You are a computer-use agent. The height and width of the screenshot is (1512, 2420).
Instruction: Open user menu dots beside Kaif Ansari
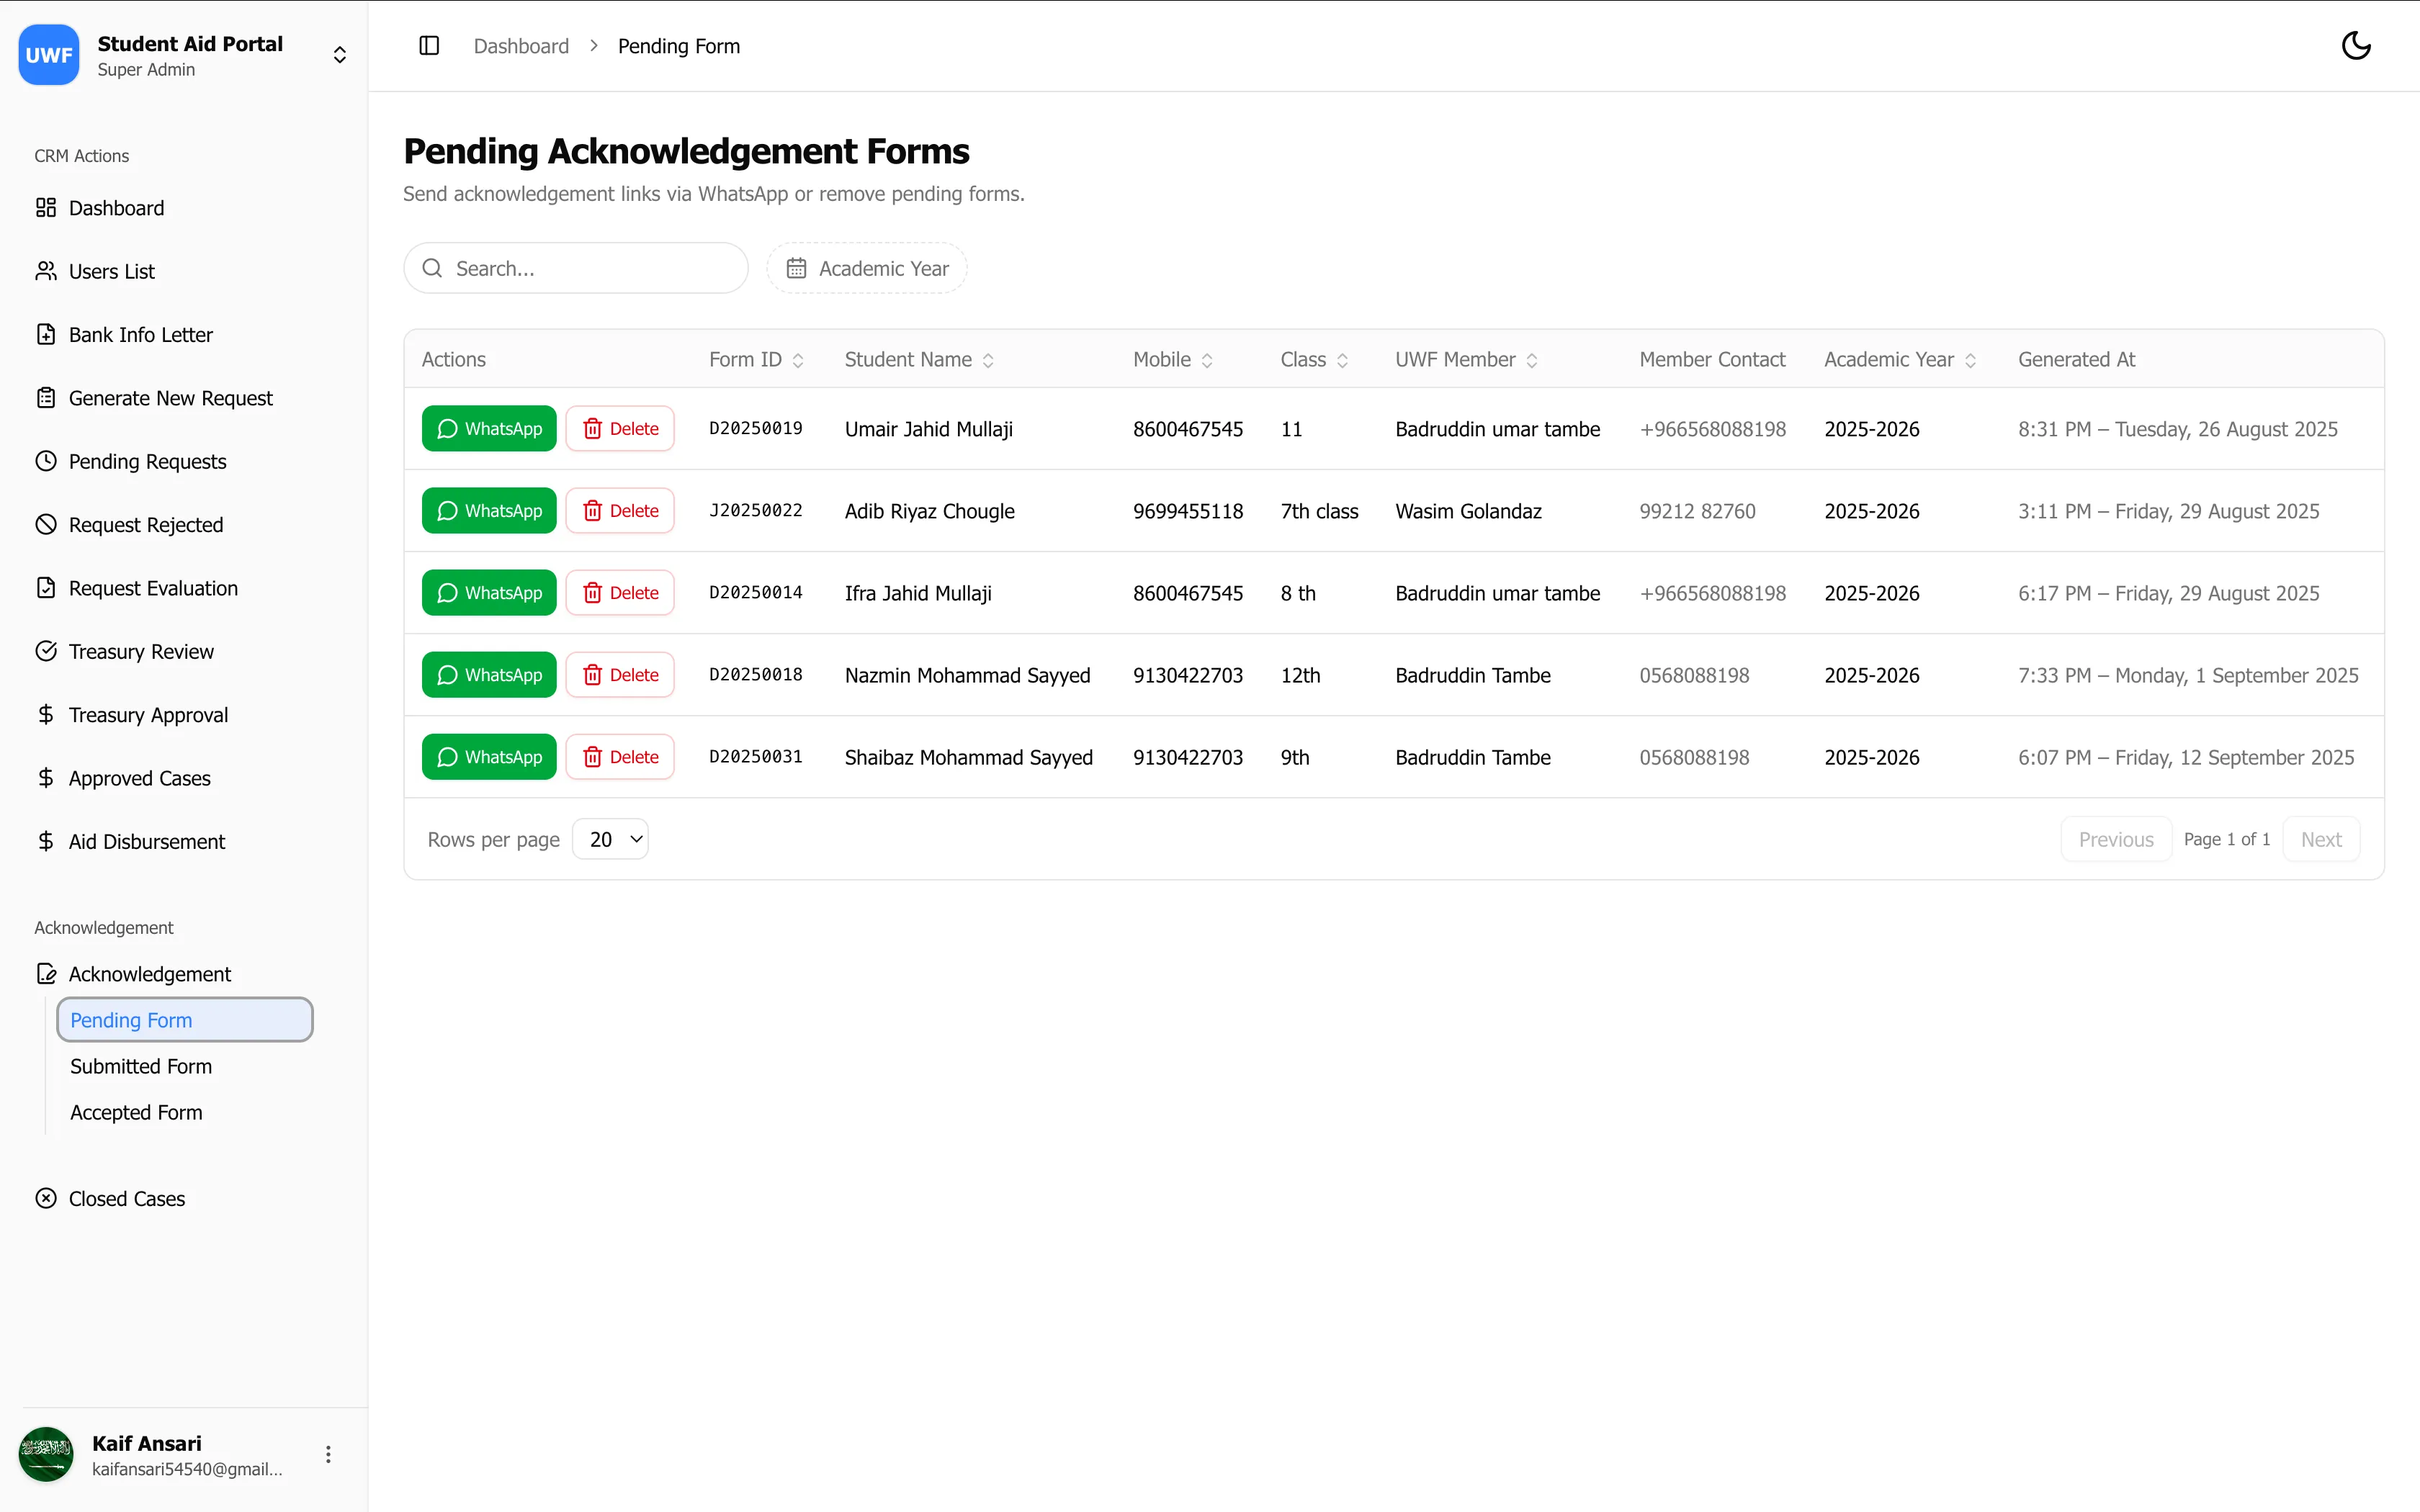tap(328, 1454)
